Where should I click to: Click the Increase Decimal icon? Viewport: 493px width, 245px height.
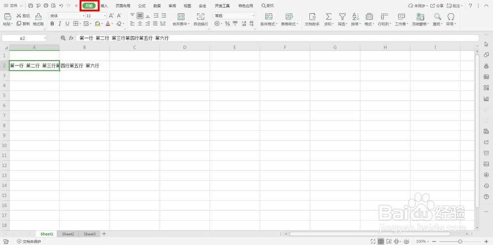pyautogui.click(x=244, y=24)
